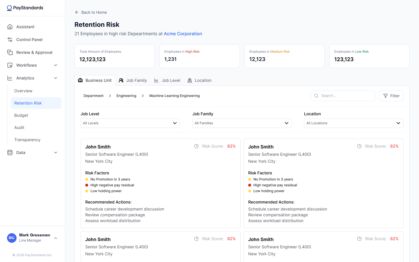Click the search magnifier icon
The width and height of the screenshot is (419, 262).
click(316, 96)
